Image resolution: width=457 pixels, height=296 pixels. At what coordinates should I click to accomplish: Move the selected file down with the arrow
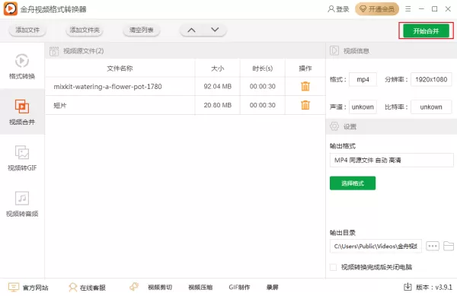click(215, 30)
